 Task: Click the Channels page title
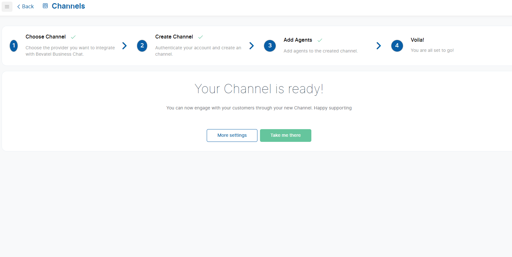[x=68, y=6]
